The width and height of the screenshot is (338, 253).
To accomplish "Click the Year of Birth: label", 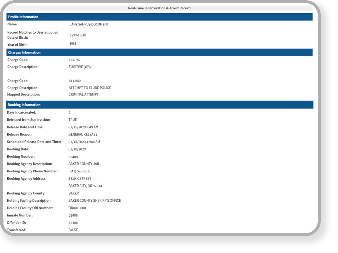I will coord(17,45).
